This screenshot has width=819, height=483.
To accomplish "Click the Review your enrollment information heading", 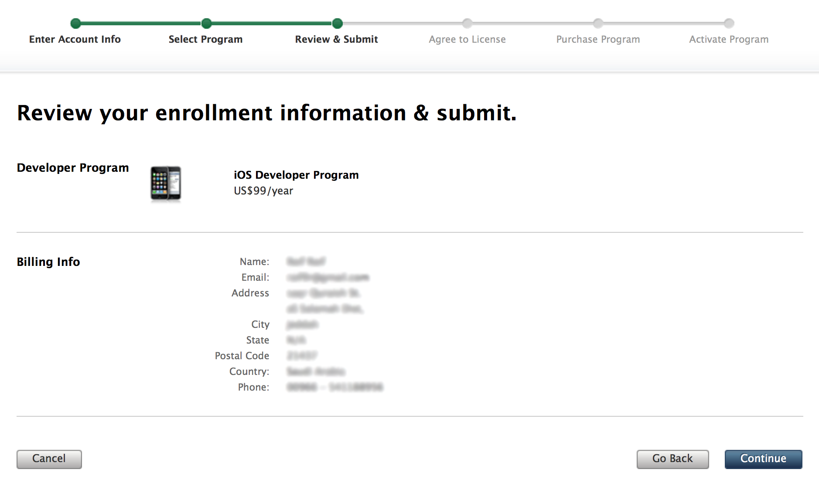I will click(267, 113).
